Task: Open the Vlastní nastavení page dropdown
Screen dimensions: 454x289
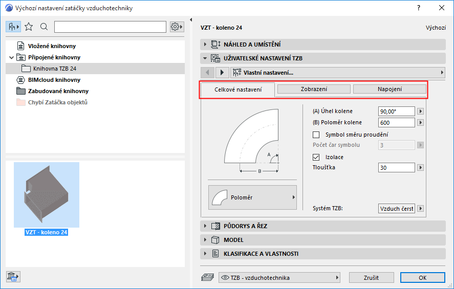Action: pyautogui.click(x=338, y=72)
